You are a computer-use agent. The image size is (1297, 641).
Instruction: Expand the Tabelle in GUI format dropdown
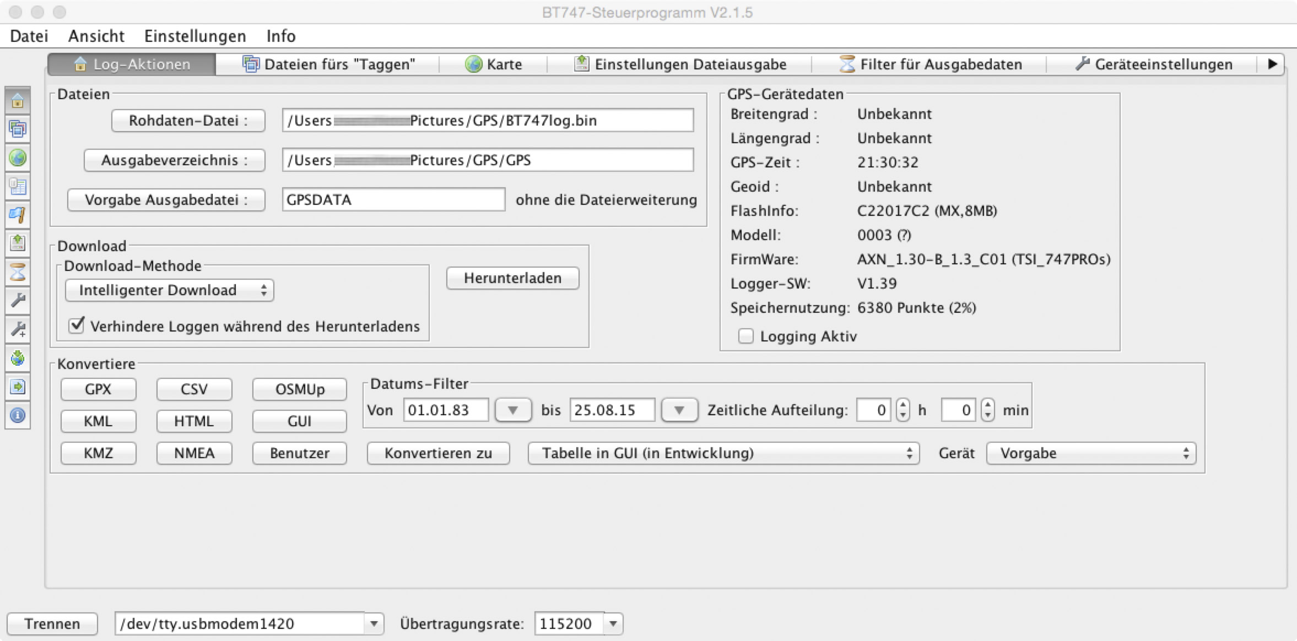click(x=723, y=453)
